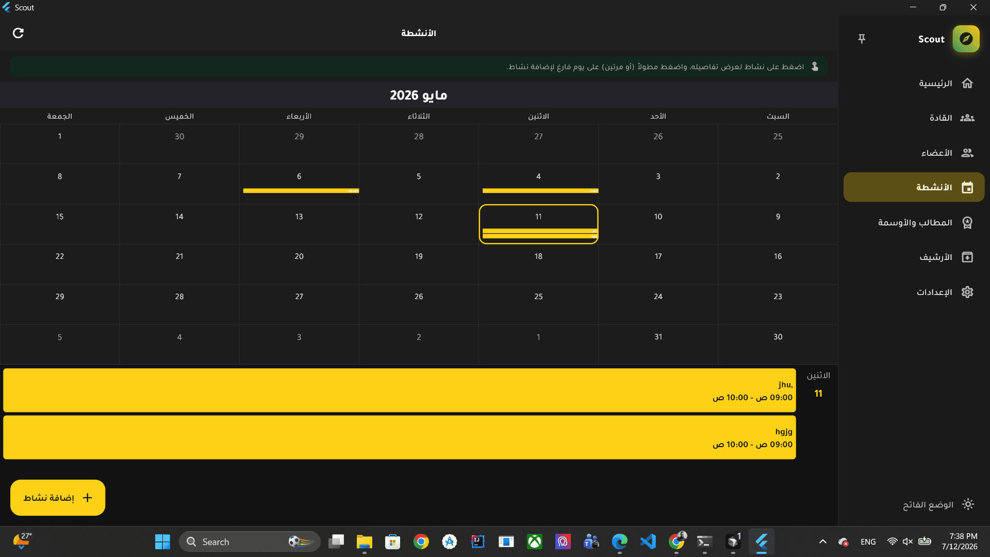Viewport: 990px width, 557px height.
Task: Pin the sidebar with the pin icon
Action: coord(862,39)
